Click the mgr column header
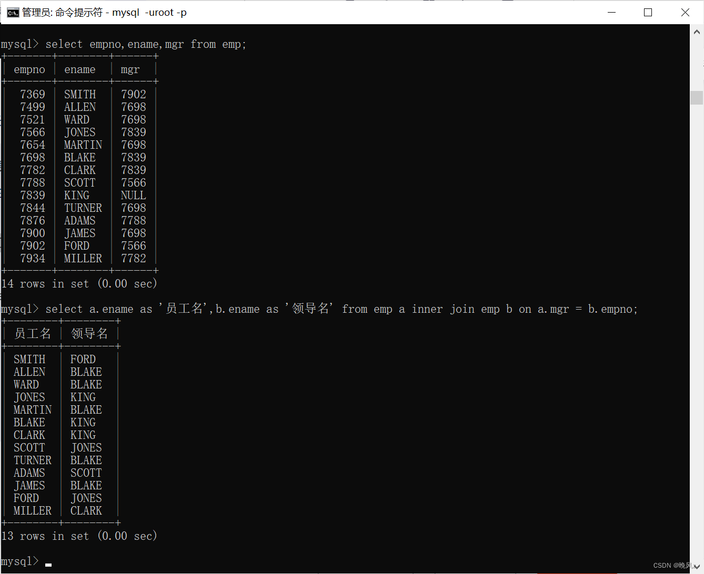Image resolution: width=704 pixels, height=574 pixels. coord(130,69)
